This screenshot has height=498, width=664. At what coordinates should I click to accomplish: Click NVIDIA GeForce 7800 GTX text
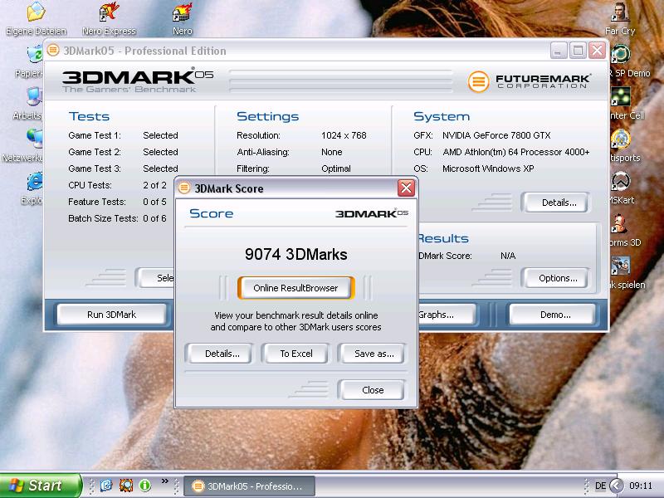496,135
